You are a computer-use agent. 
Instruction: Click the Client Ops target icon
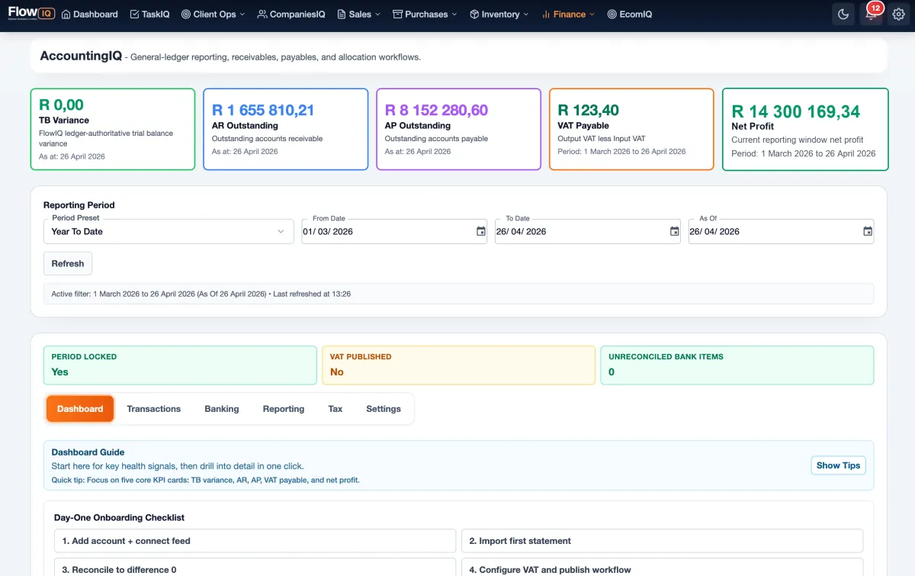click(x=186, y=14)
